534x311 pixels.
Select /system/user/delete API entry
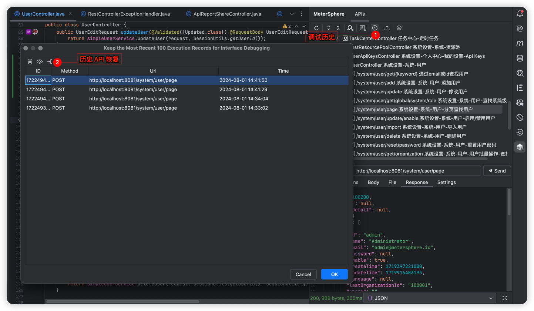pos(411,136)
